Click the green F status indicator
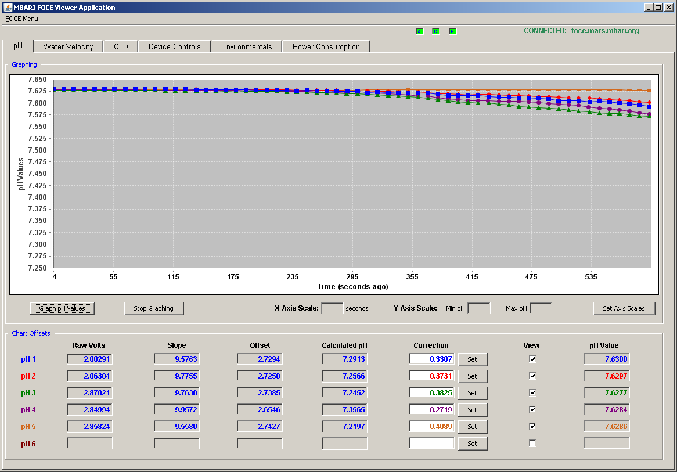This screenshot has width=677, height=472. [x=452, y=31]
